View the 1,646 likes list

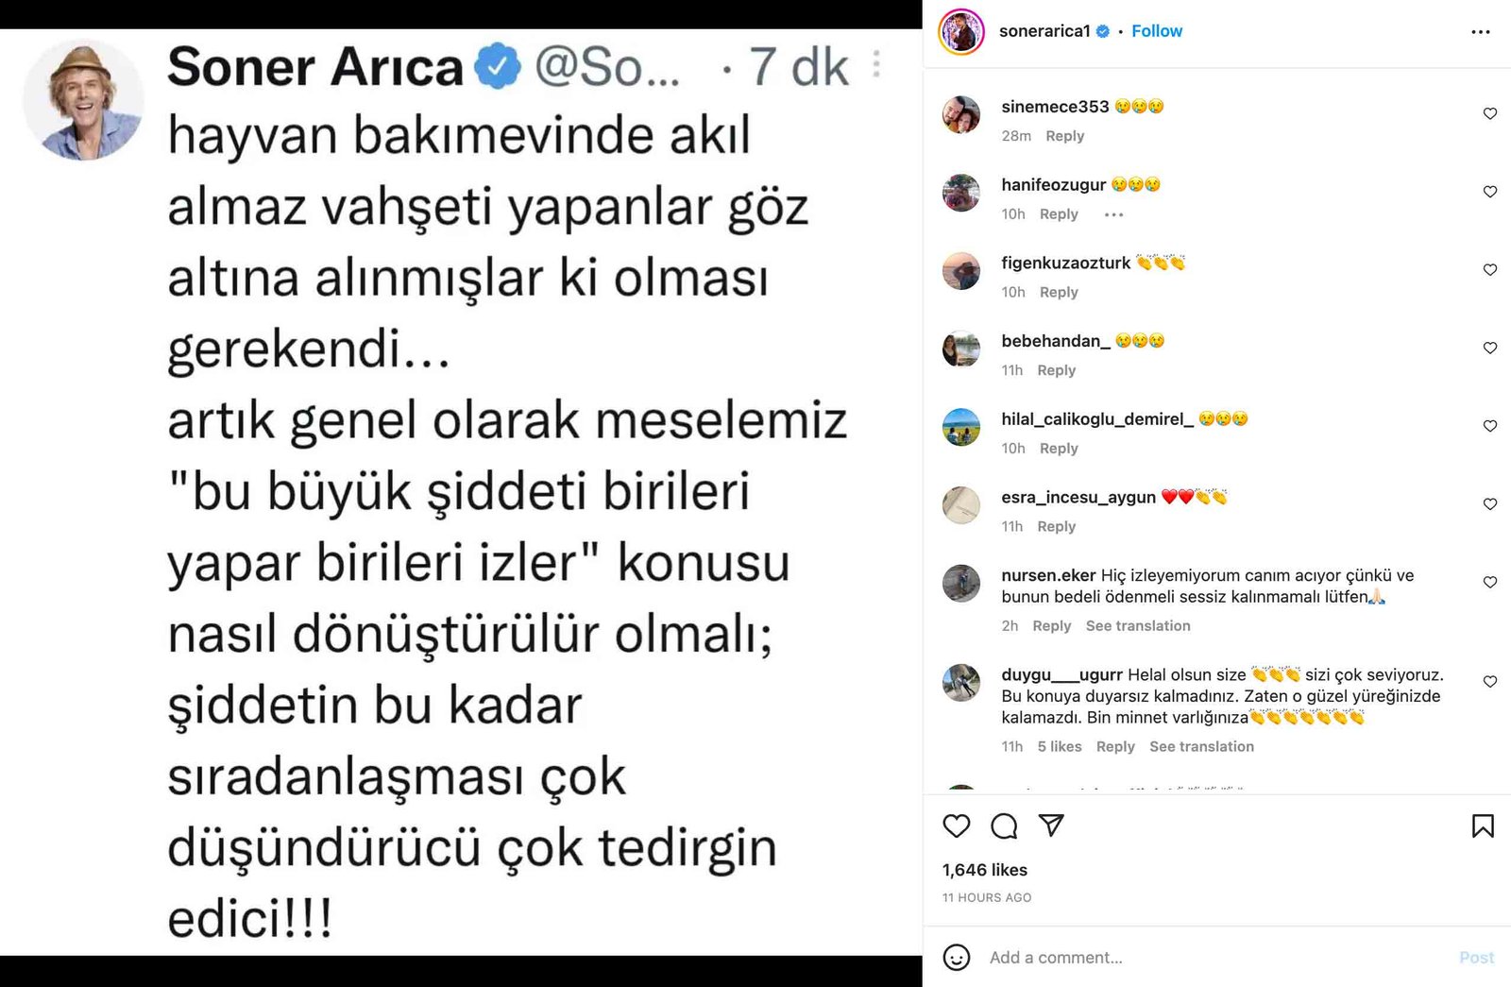pyautogui.click(x=985, y=870)
